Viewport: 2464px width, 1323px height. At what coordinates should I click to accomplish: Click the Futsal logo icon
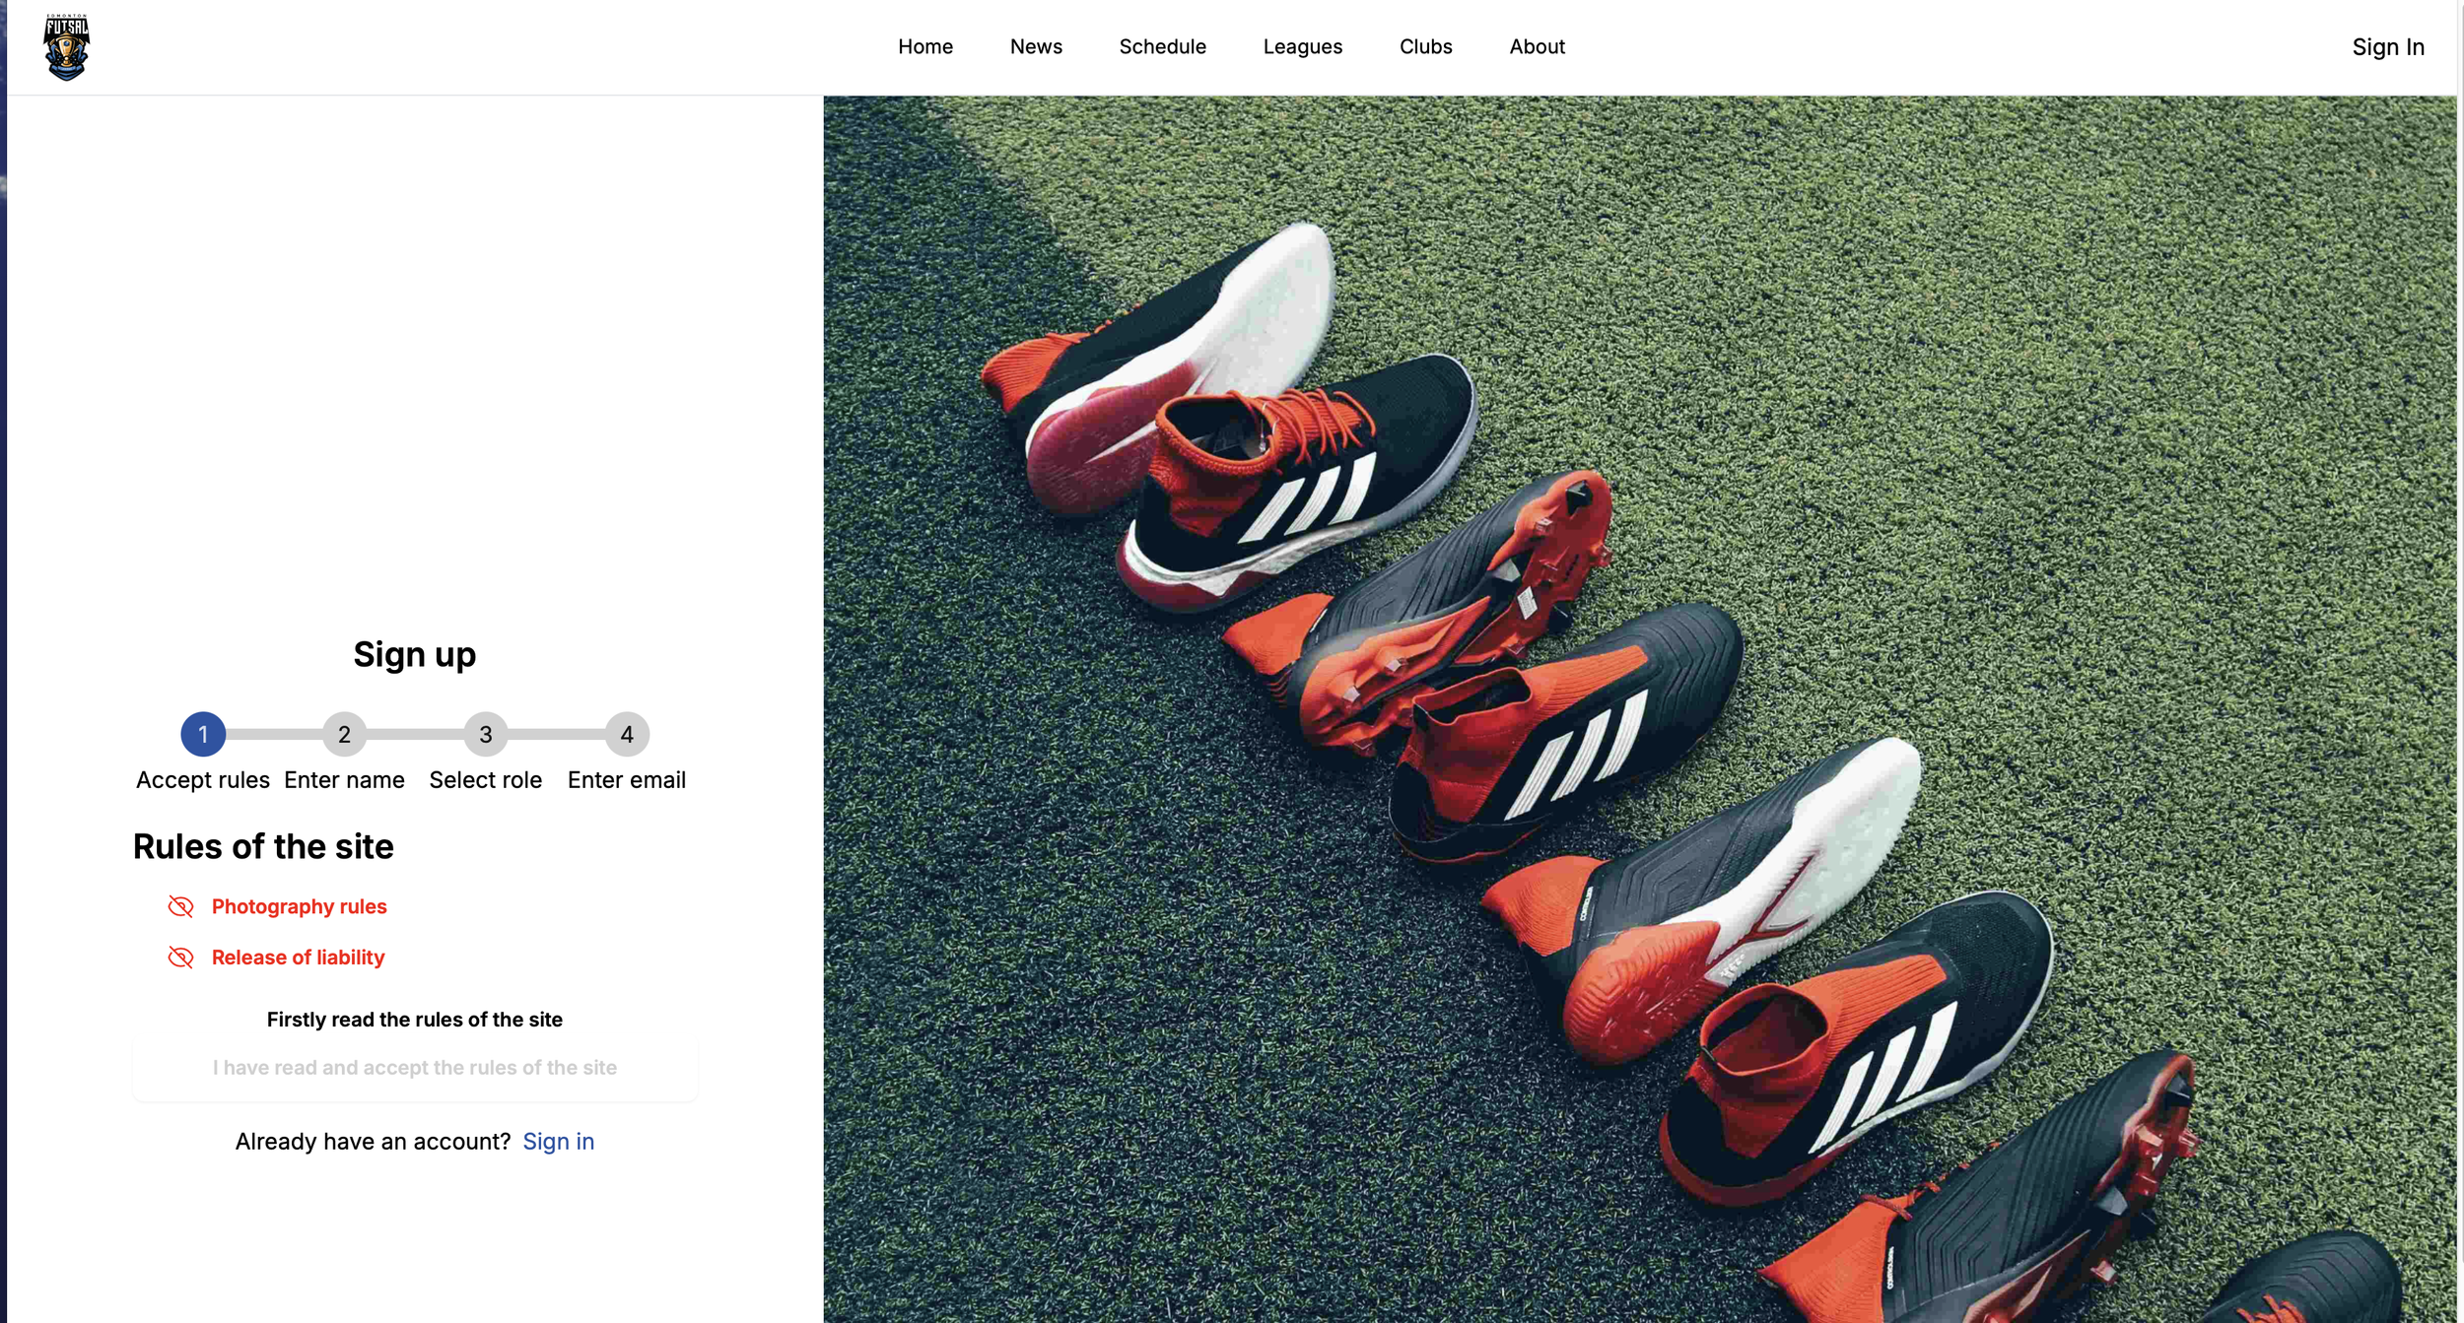[x=66, y=47]
